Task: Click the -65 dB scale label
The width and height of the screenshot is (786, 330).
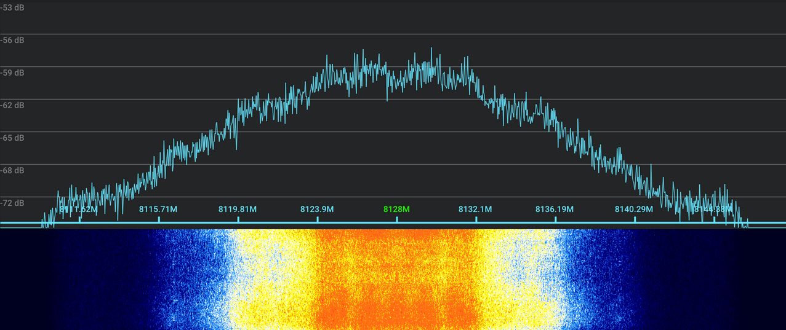Action: click(x=12, y=138)
